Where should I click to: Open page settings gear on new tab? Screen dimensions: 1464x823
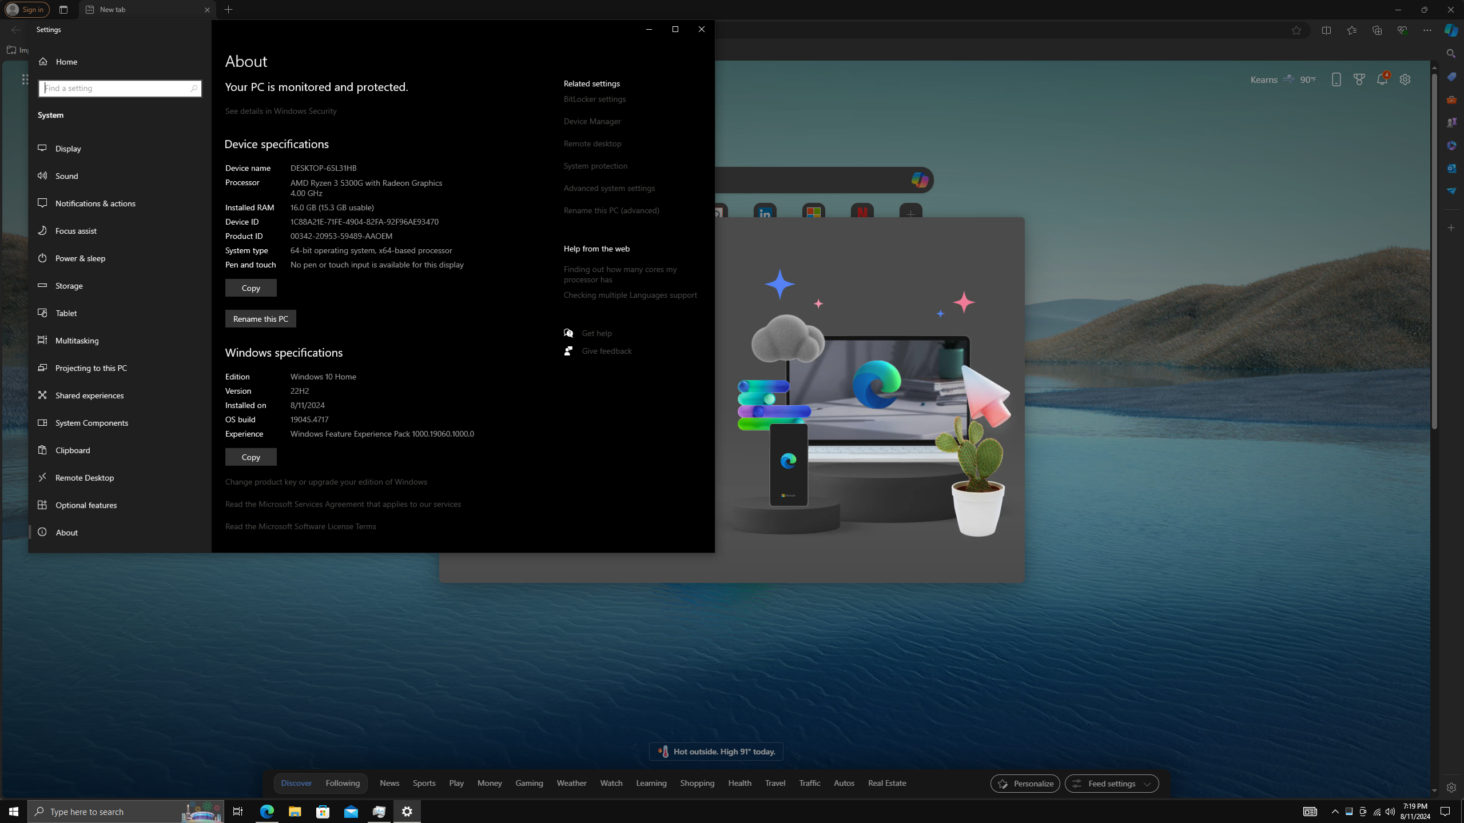[1405, 79]
